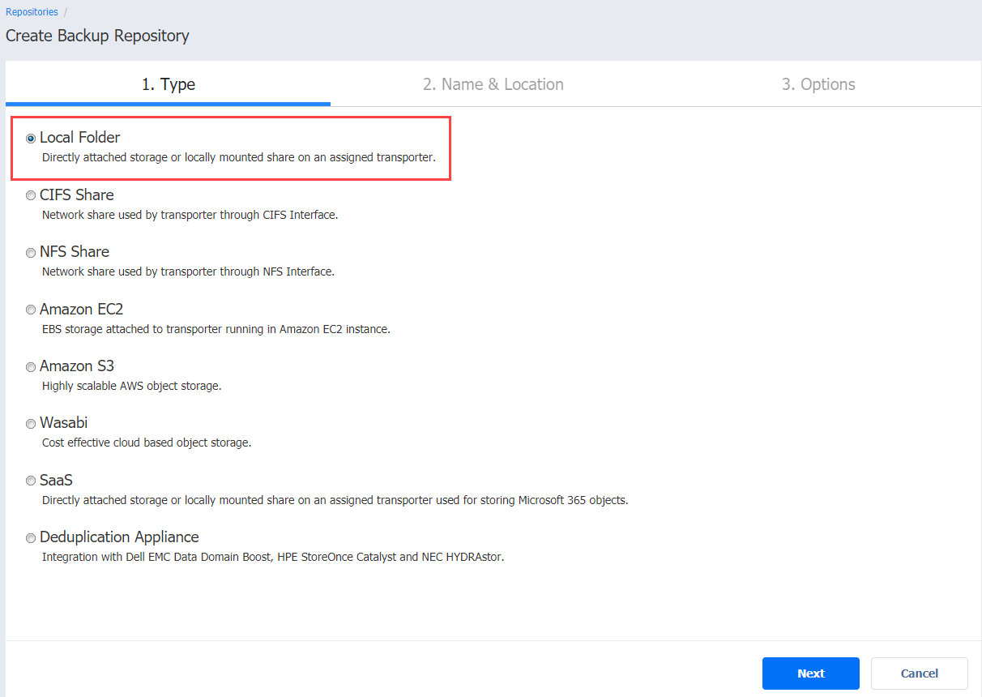This screenshot has width=982, height=697.
Task: Click the Wasabi option label text
Action: [x=63, y=422]
